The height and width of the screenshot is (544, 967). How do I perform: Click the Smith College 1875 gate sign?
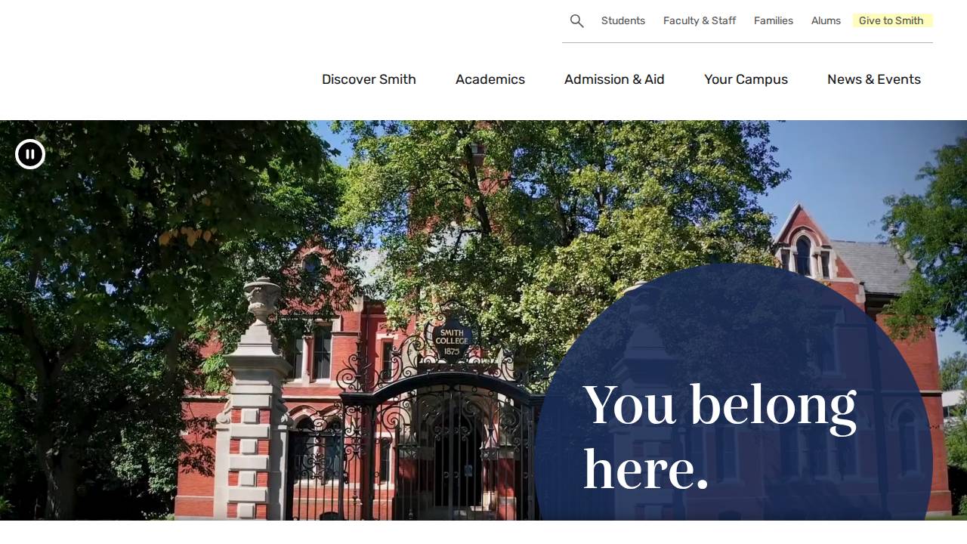452,340
